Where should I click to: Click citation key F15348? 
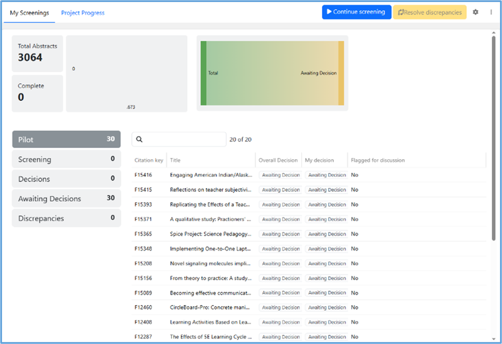143,248
